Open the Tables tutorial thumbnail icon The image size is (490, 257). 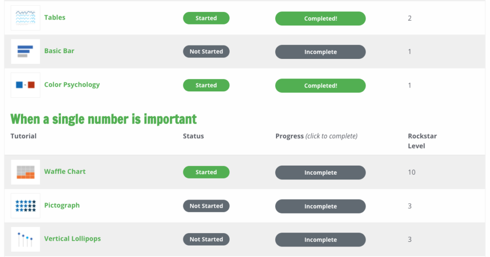tap(25, 18)
